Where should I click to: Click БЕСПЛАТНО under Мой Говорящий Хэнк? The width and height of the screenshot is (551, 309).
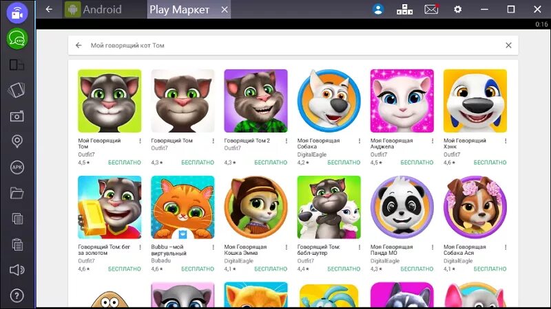[490, 163]
